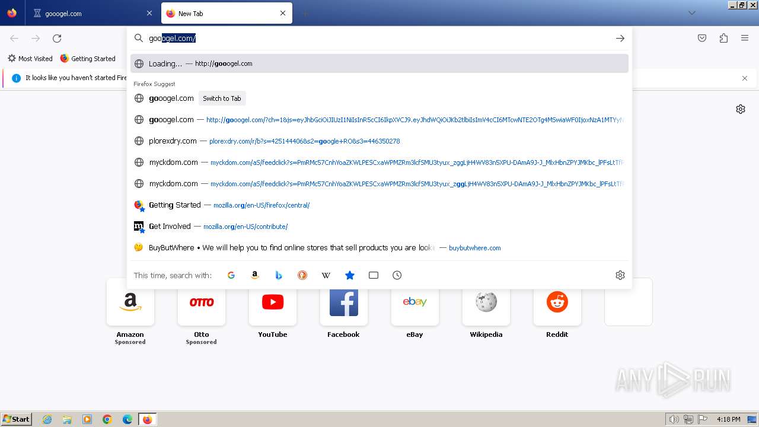The height and width of the screenshot is (427, 759).
Task: Close the New Tab tab
Action: coord(283,13)
